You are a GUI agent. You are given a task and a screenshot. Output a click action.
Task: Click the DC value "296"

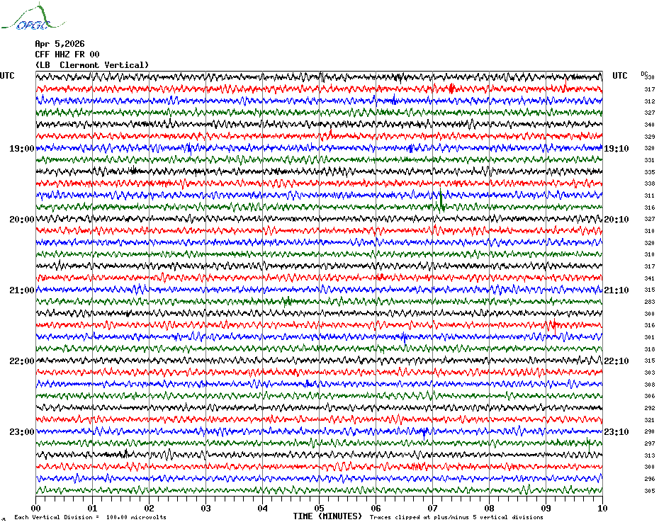650,479
